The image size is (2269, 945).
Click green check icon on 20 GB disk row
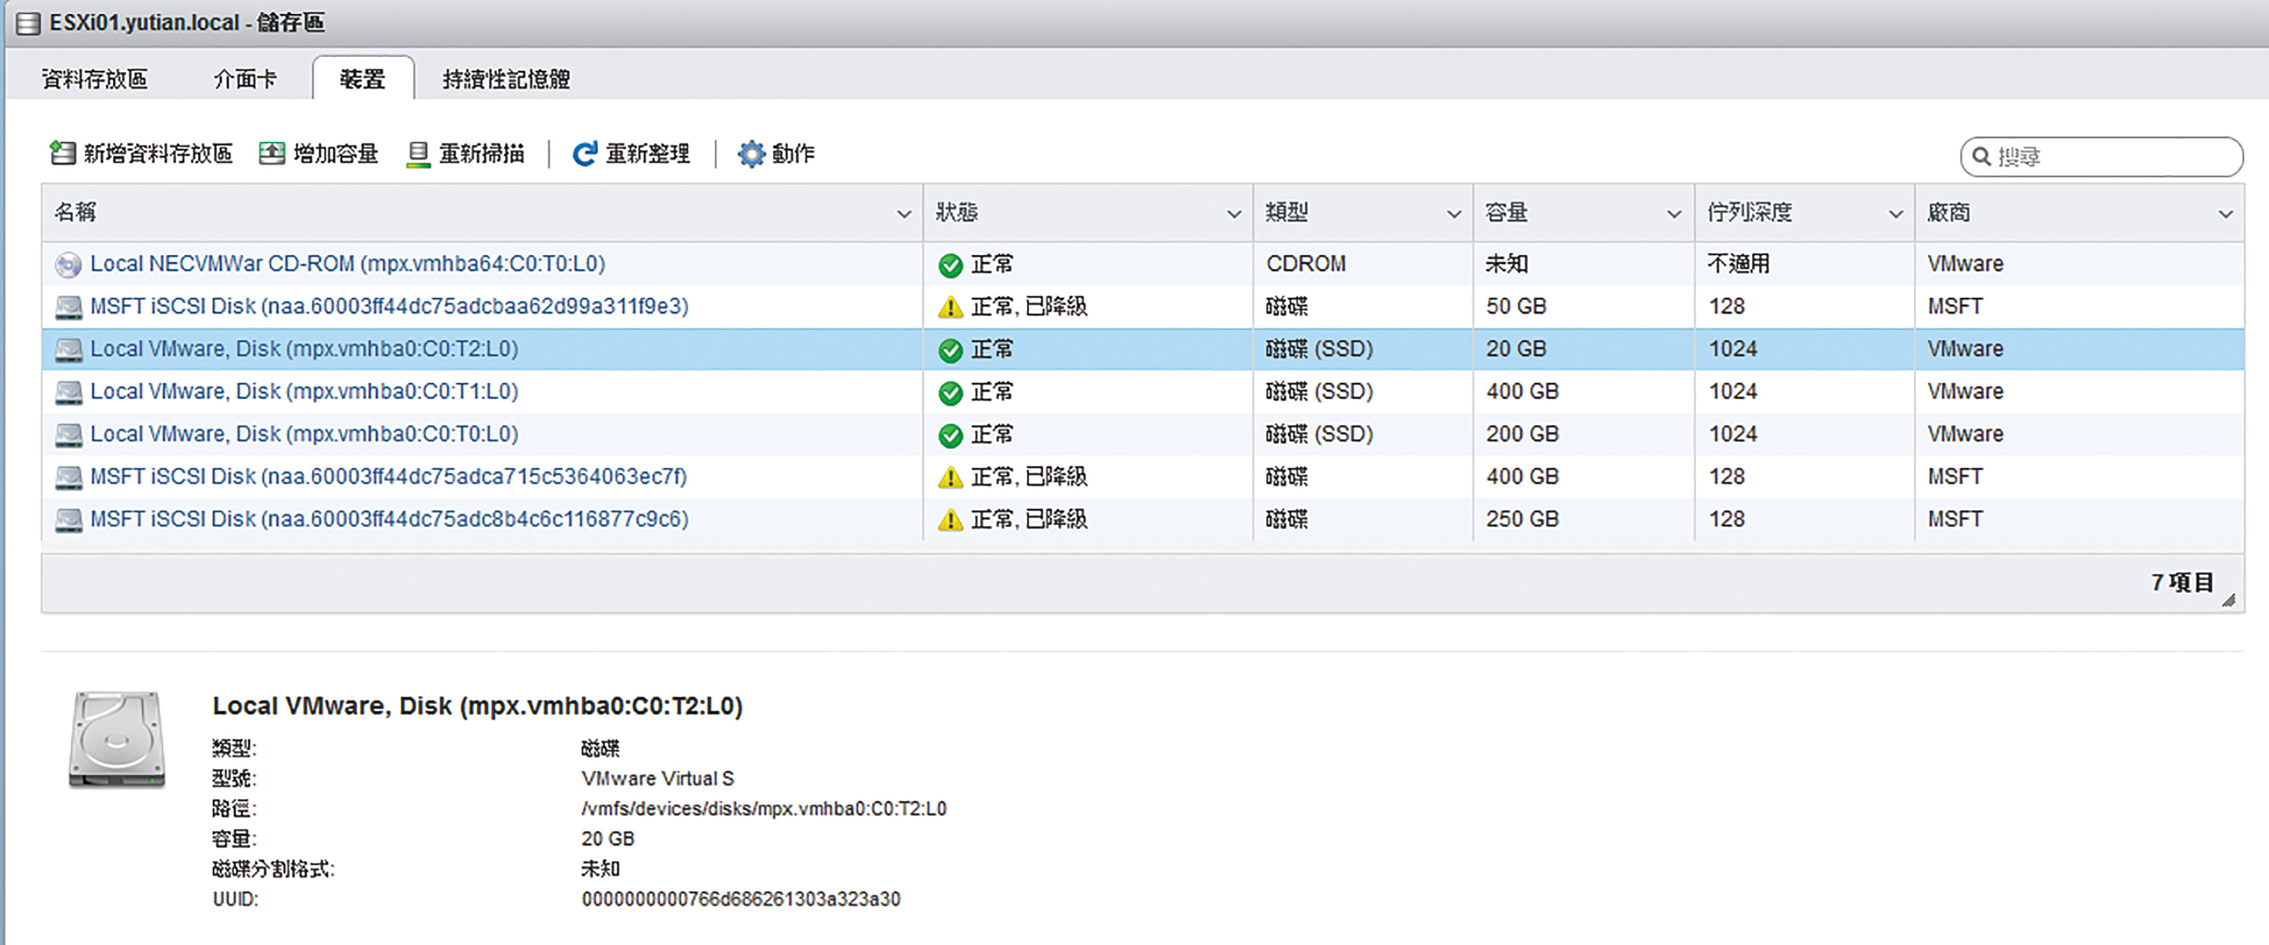(950, 350)
